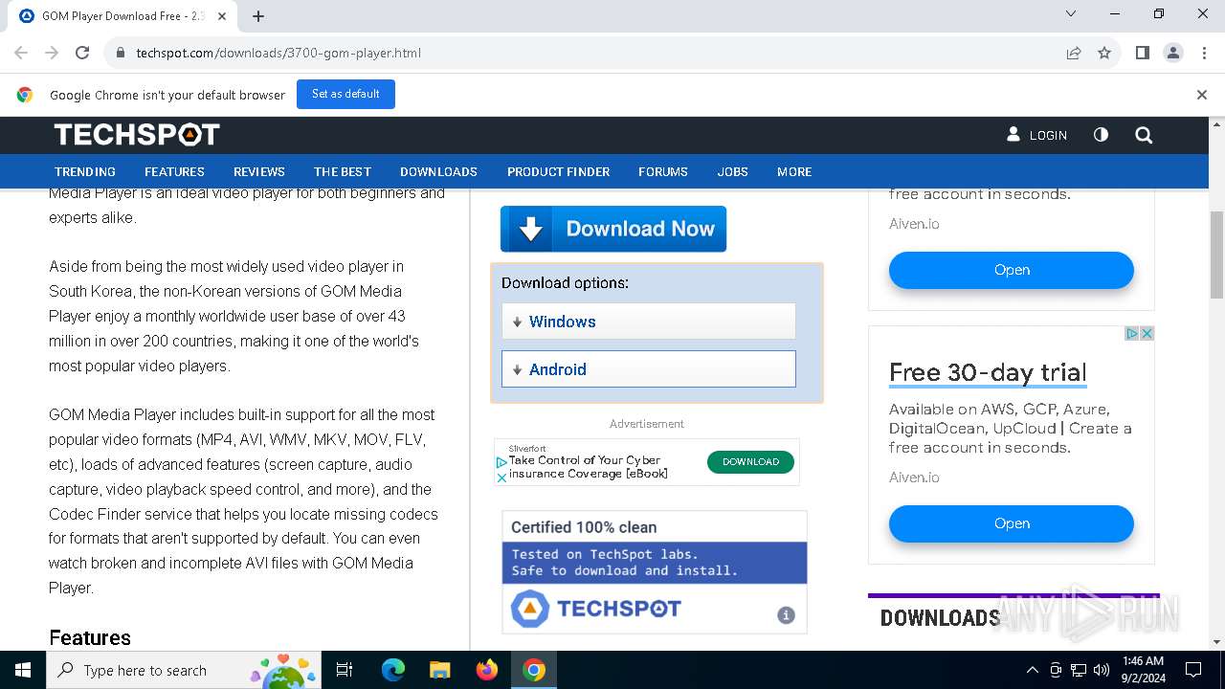Click the Silverfort ad DOWNLOAD button
Screen dimensions: 1225x689
click(750, 461)
